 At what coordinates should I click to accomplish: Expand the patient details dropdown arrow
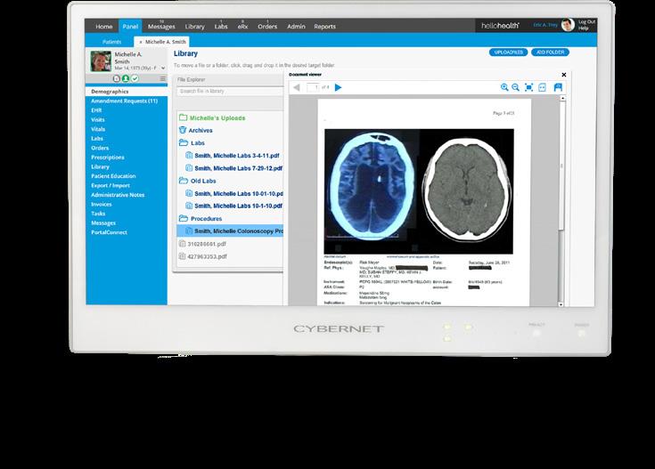163,68
